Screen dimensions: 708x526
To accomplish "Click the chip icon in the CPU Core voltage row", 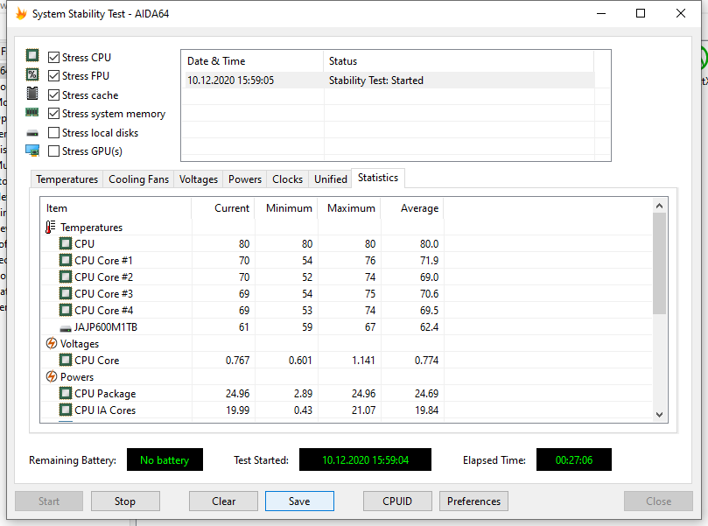I will pyautogui.click(x=66, y=360).
